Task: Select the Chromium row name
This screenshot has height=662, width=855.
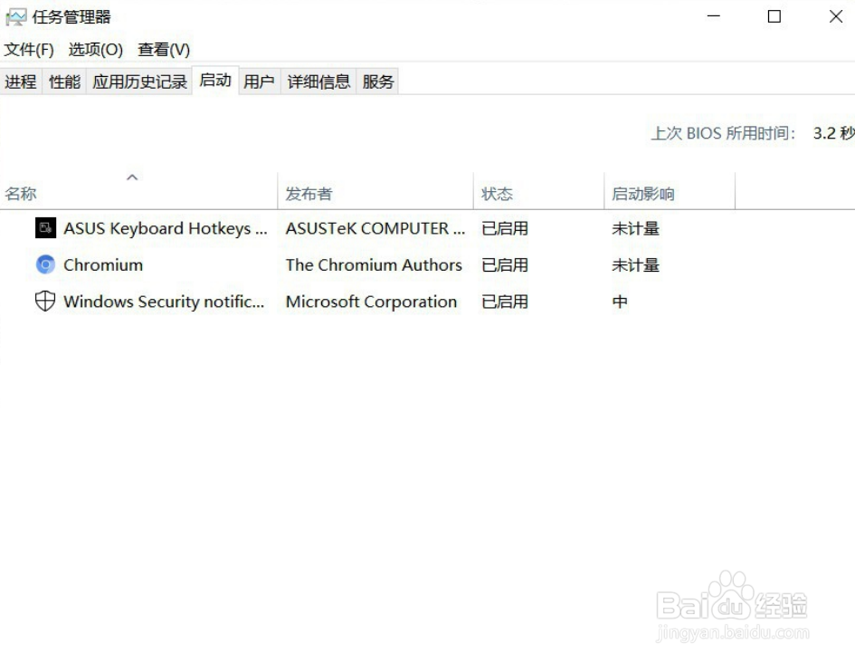Action: [x=103, y=264]
